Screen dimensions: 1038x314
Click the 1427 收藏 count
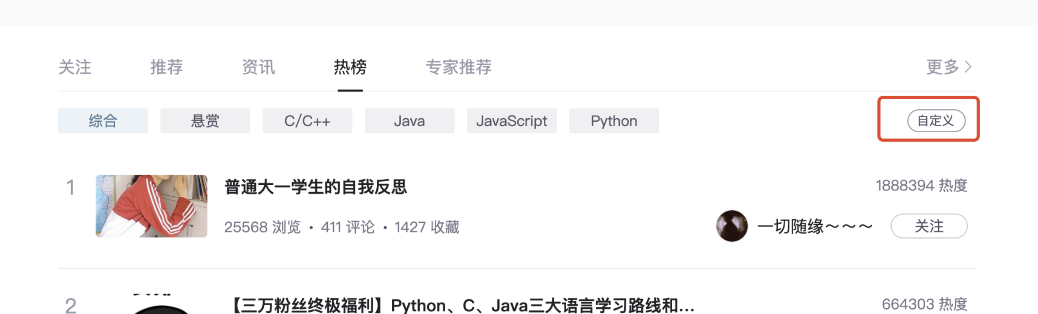tap(427, 227)
